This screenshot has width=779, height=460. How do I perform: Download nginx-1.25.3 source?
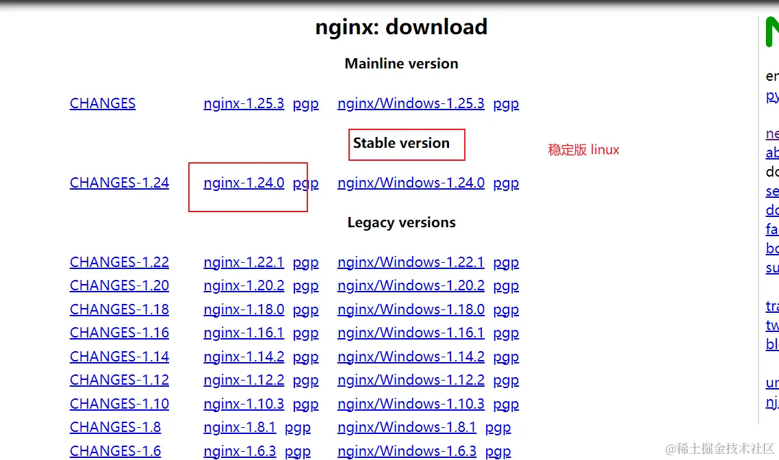[244, 103]
